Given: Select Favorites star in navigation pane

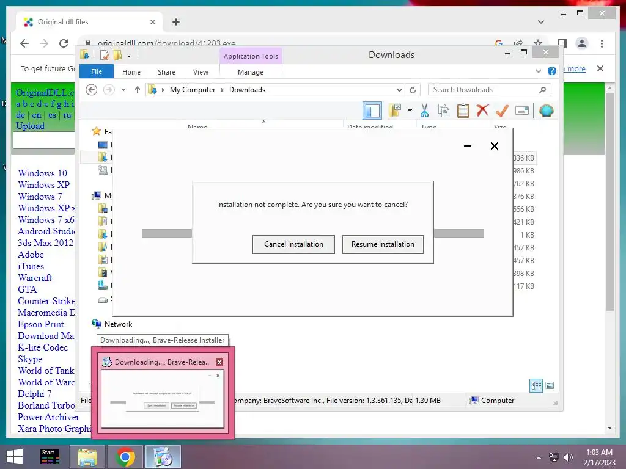Looking at the screenshot, I should click(96, 131).
